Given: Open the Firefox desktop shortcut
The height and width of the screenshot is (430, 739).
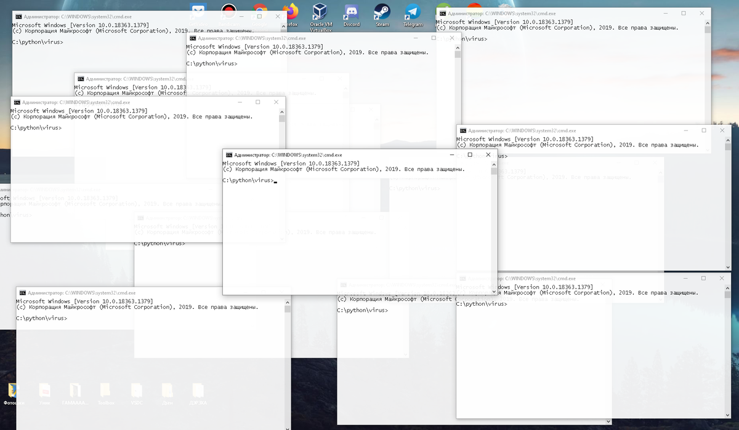Looking at the screenshot, I should 291,15.
